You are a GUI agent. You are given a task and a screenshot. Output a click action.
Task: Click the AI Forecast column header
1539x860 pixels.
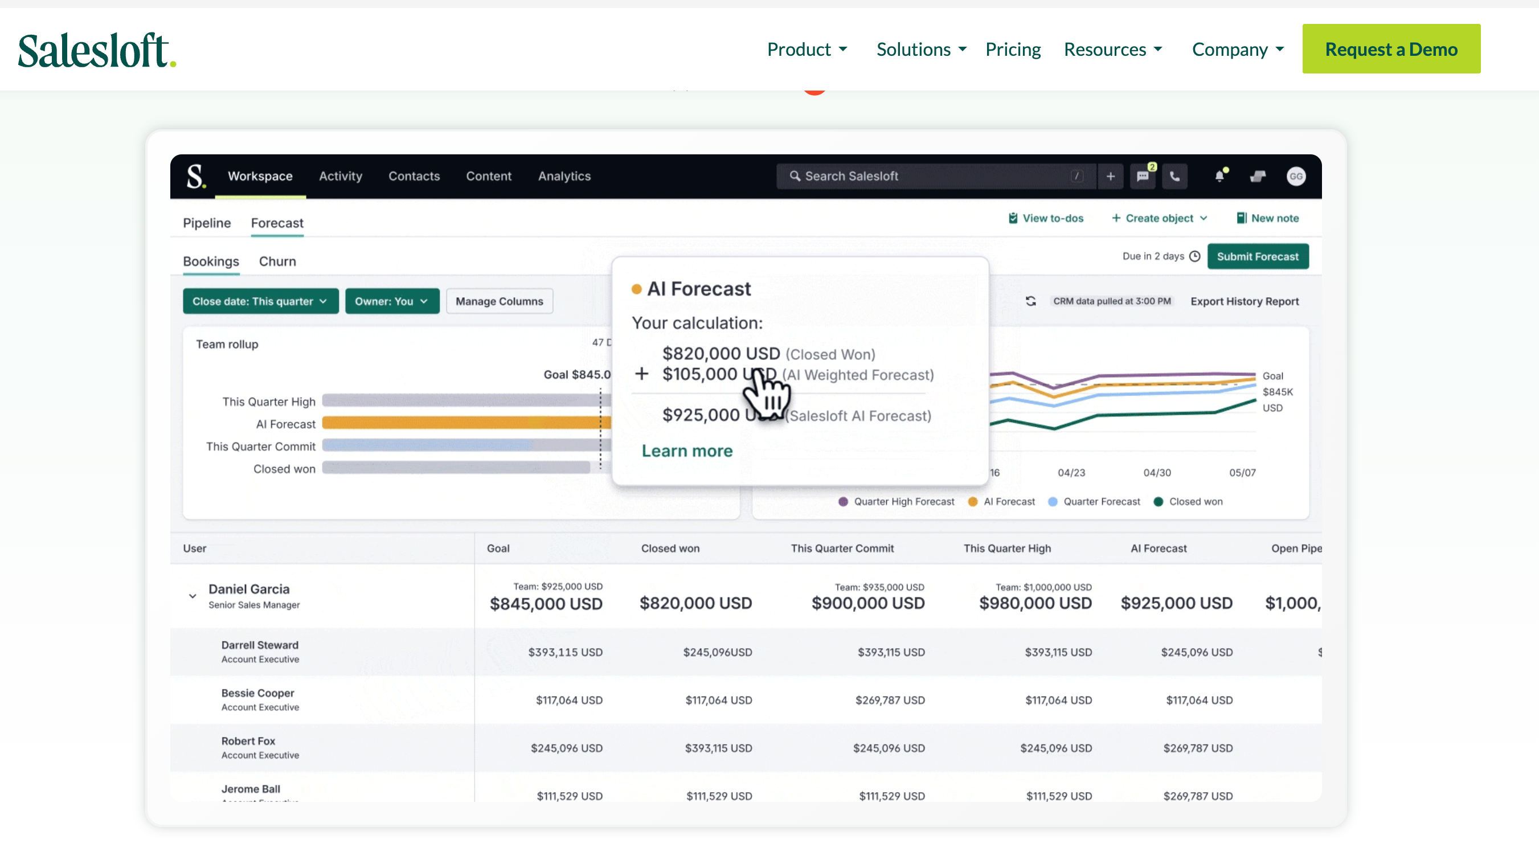point(1159,548)
